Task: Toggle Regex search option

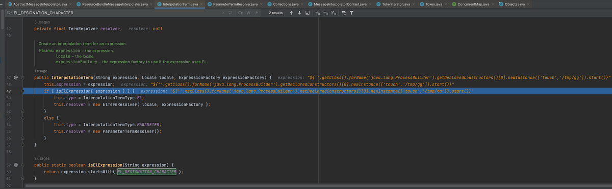Action: pos(256,13)
